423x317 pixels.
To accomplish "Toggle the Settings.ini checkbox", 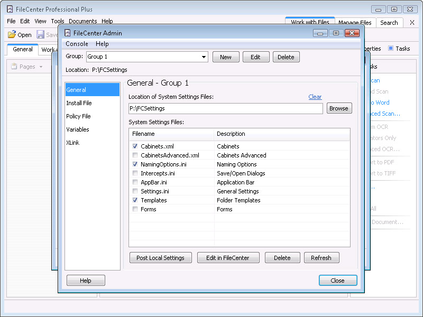I will point(135,191).
